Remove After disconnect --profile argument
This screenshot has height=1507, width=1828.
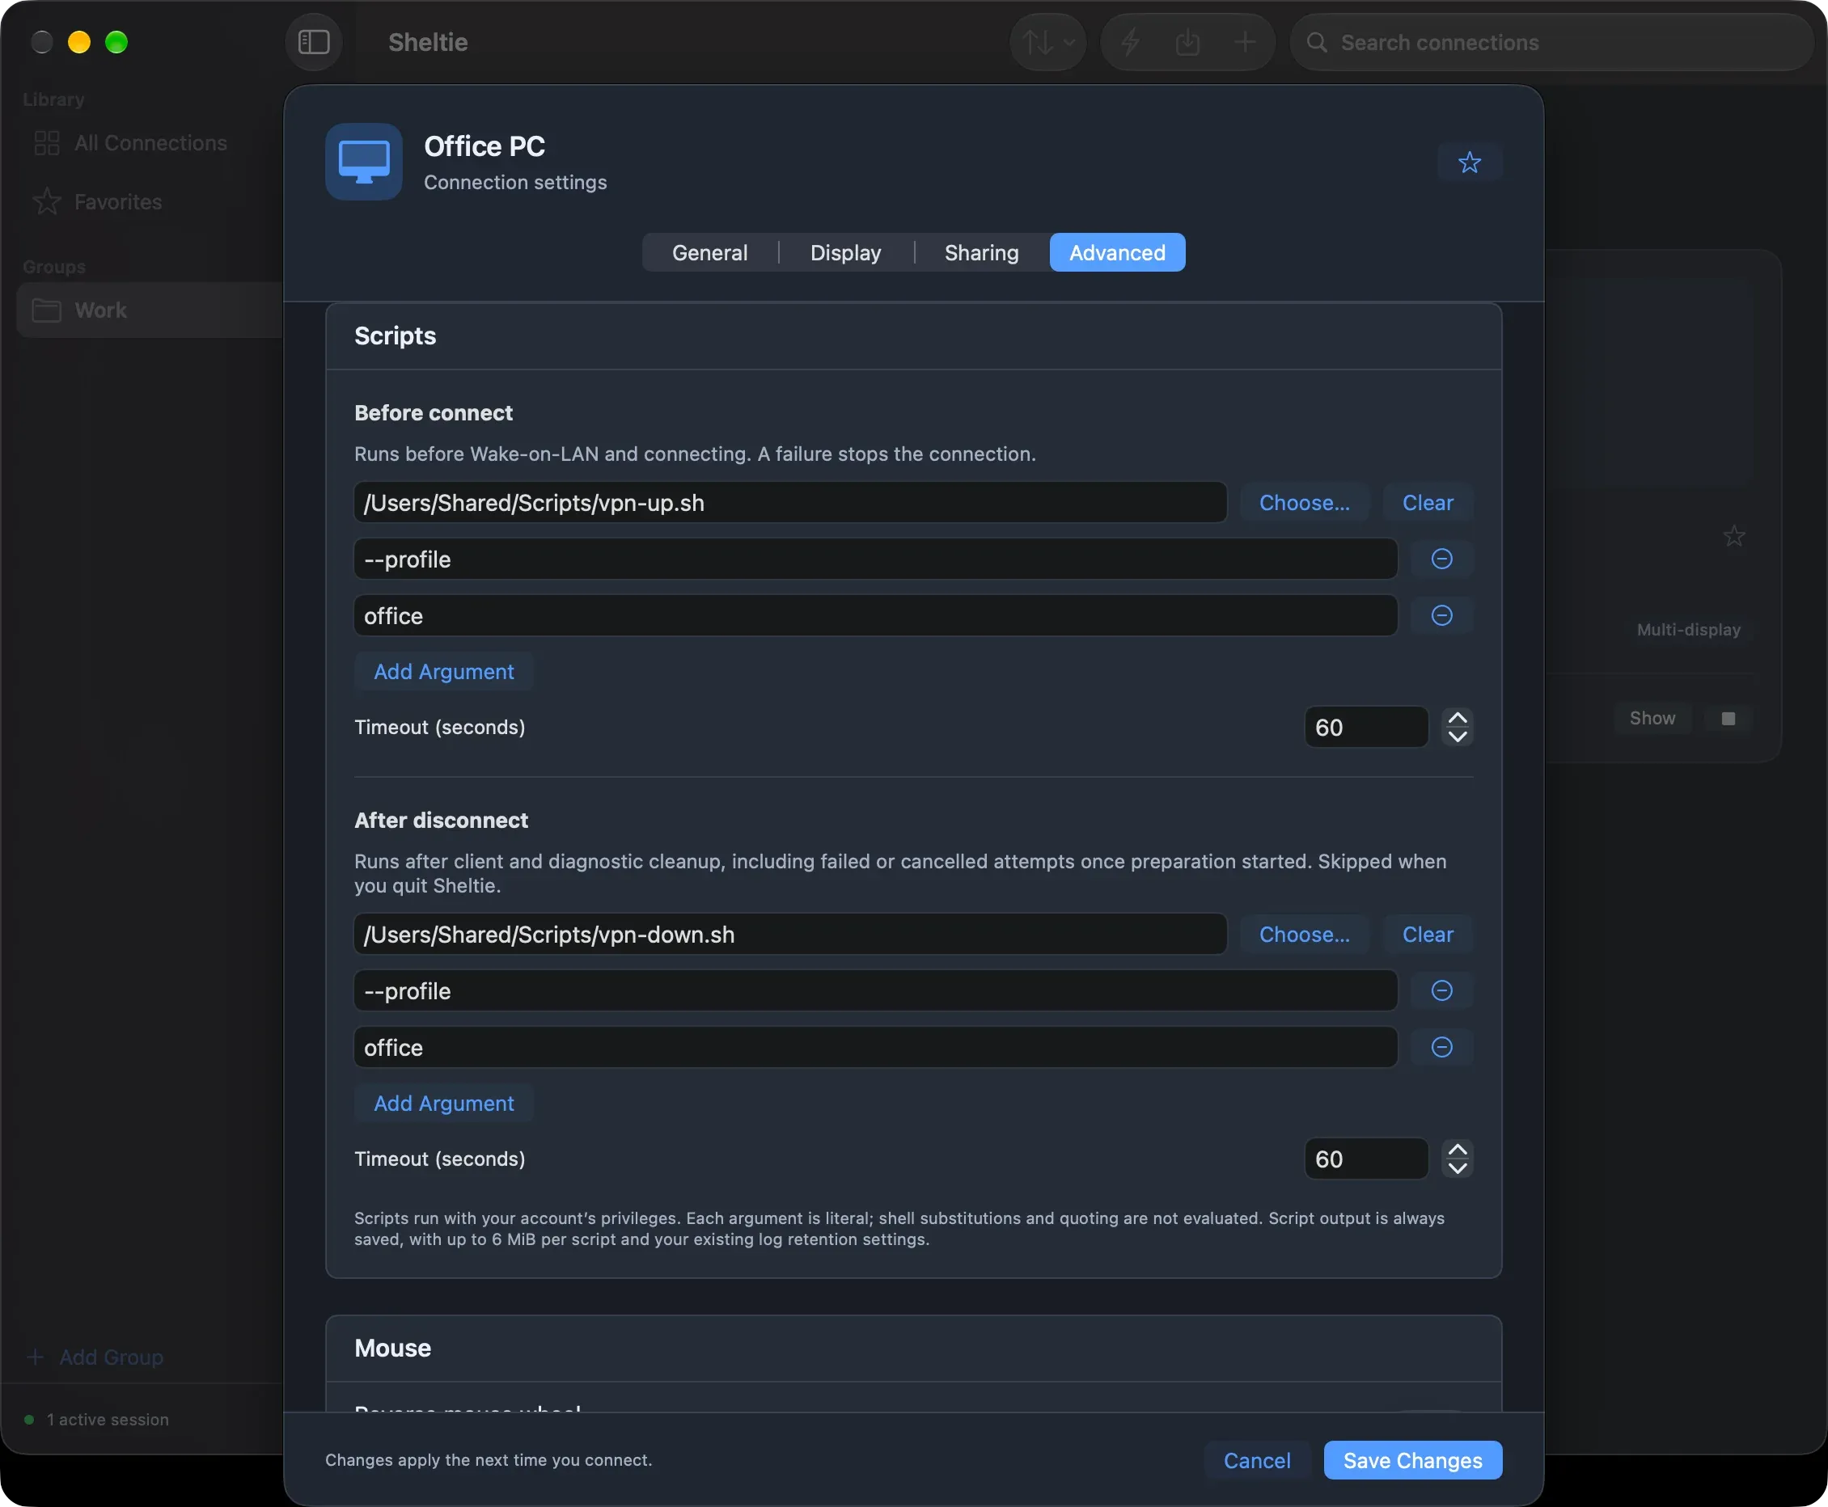[x=1441, y=991]
